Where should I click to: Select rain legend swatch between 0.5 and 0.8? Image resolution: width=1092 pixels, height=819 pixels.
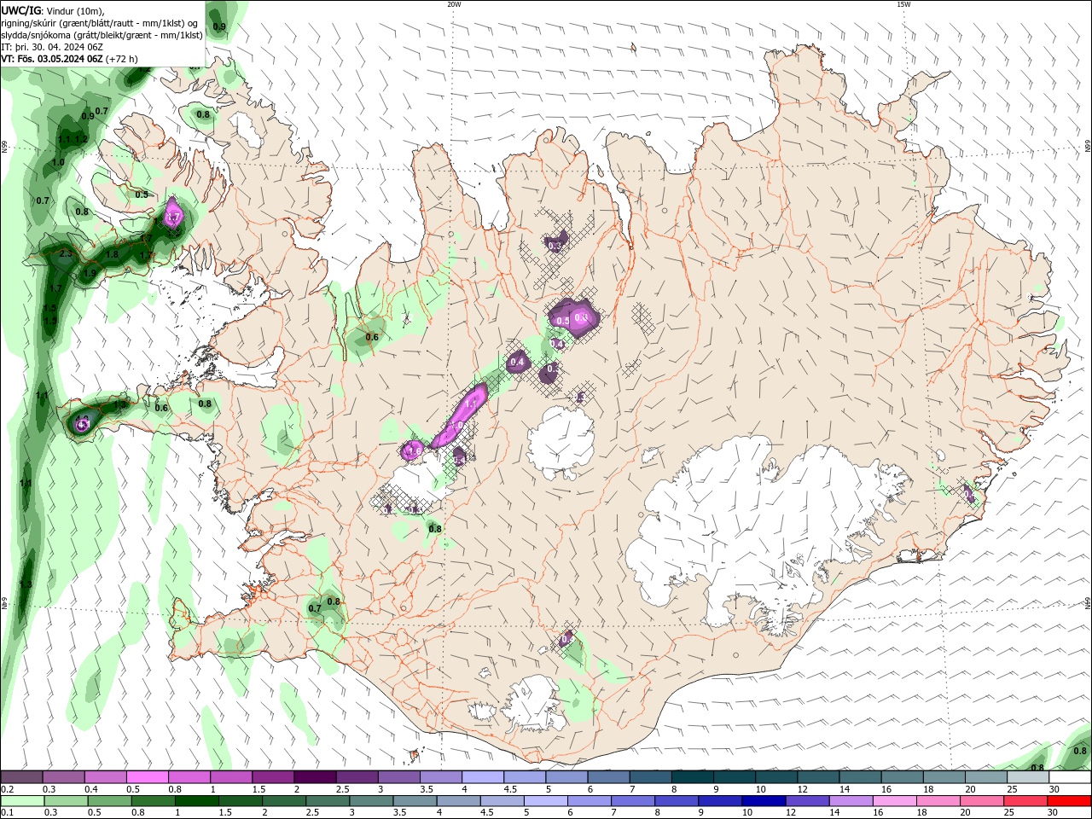click(110, 801)
